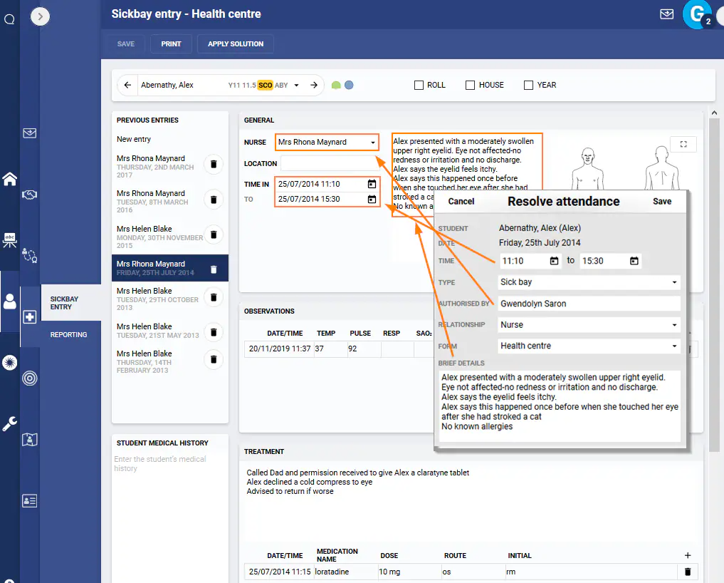
Task: Click the loratadine medication name cell
Action: pyautogui.click(x=345, y=572)
